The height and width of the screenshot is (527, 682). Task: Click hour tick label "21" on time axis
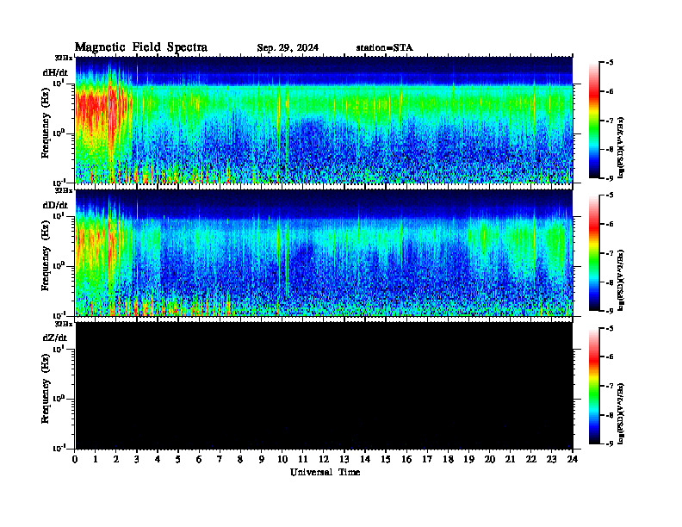point(510,460)
